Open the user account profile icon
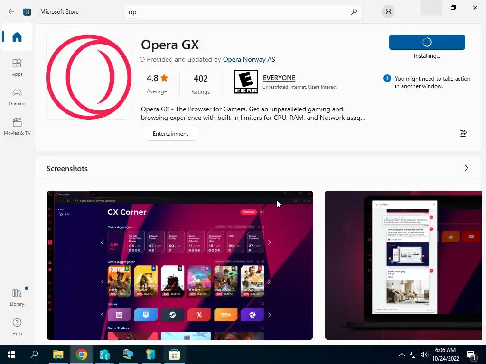The height and width of the screenshot is (364, 486). point(388,12)
